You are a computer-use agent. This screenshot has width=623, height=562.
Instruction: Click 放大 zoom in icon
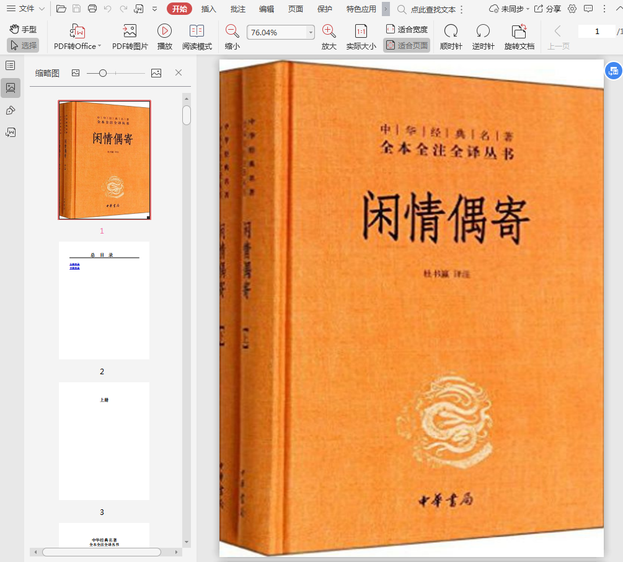click(x=329, y=37)
